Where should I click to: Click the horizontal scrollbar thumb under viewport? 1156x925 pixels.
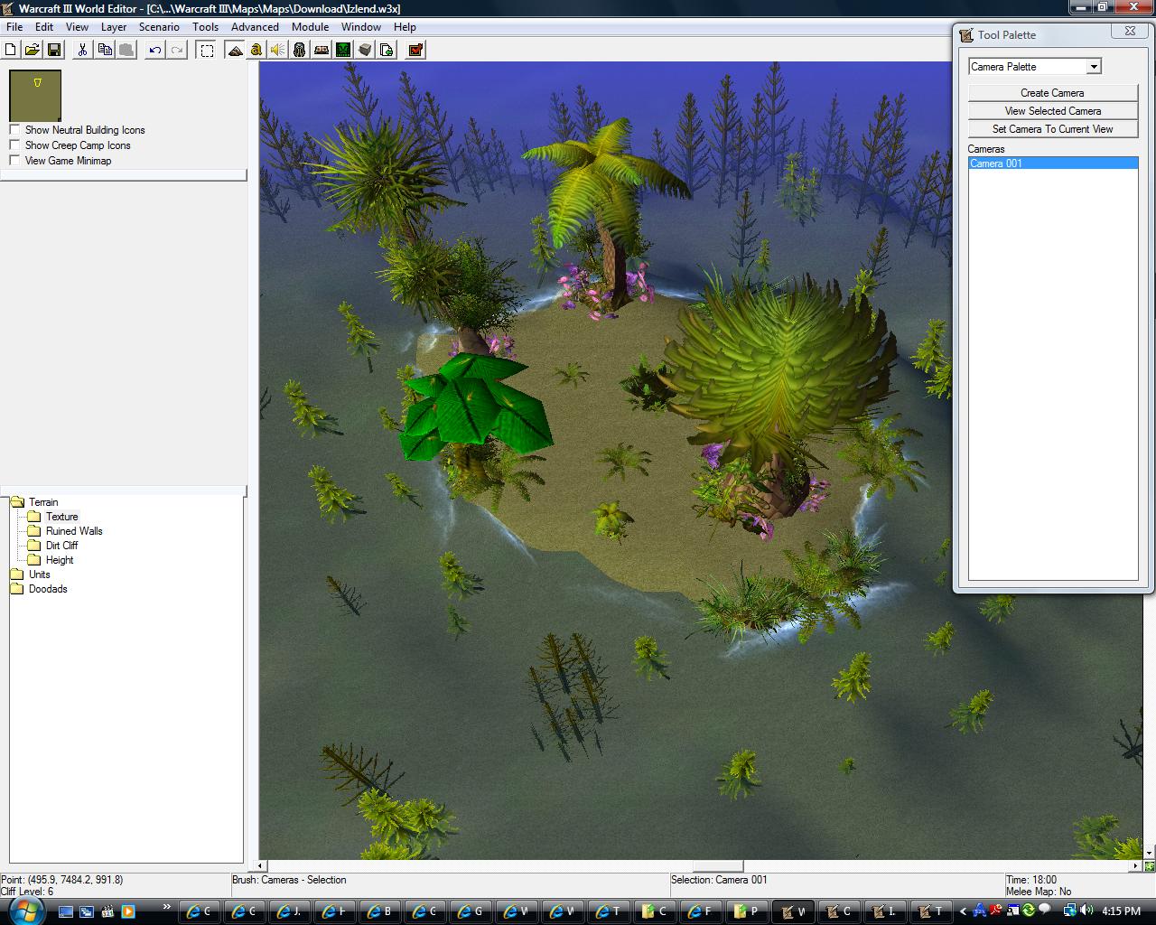click(718, 866)
